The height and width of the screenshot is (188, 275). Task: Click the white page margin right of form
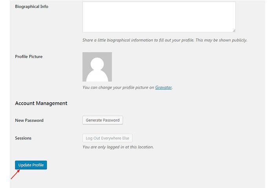(x=270, y=94)
